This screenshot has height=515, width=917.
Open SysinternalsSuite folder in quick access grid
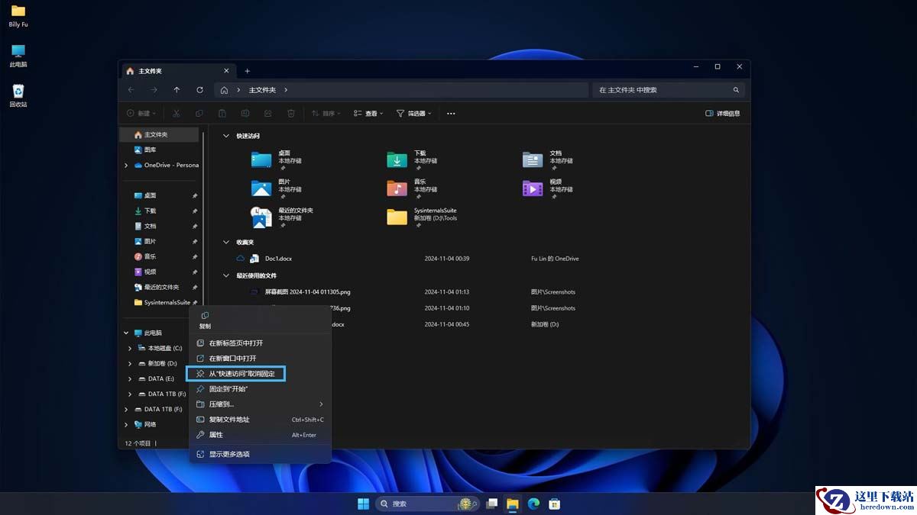(x=397, y=217)
